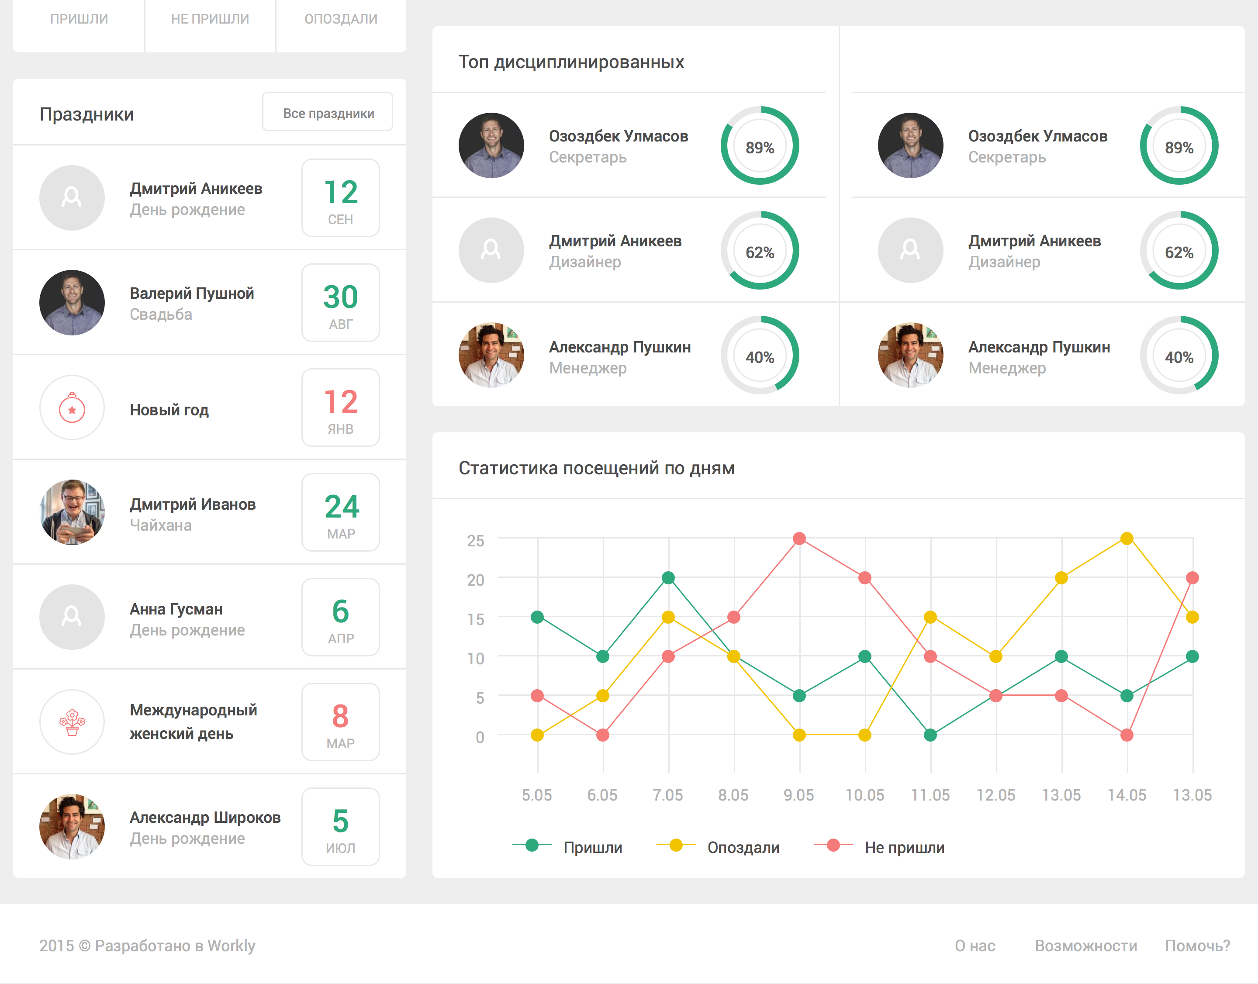This screenshot has height=984, width=1258.
Task: Open the Помочь? footer link
Action: 1197,946
